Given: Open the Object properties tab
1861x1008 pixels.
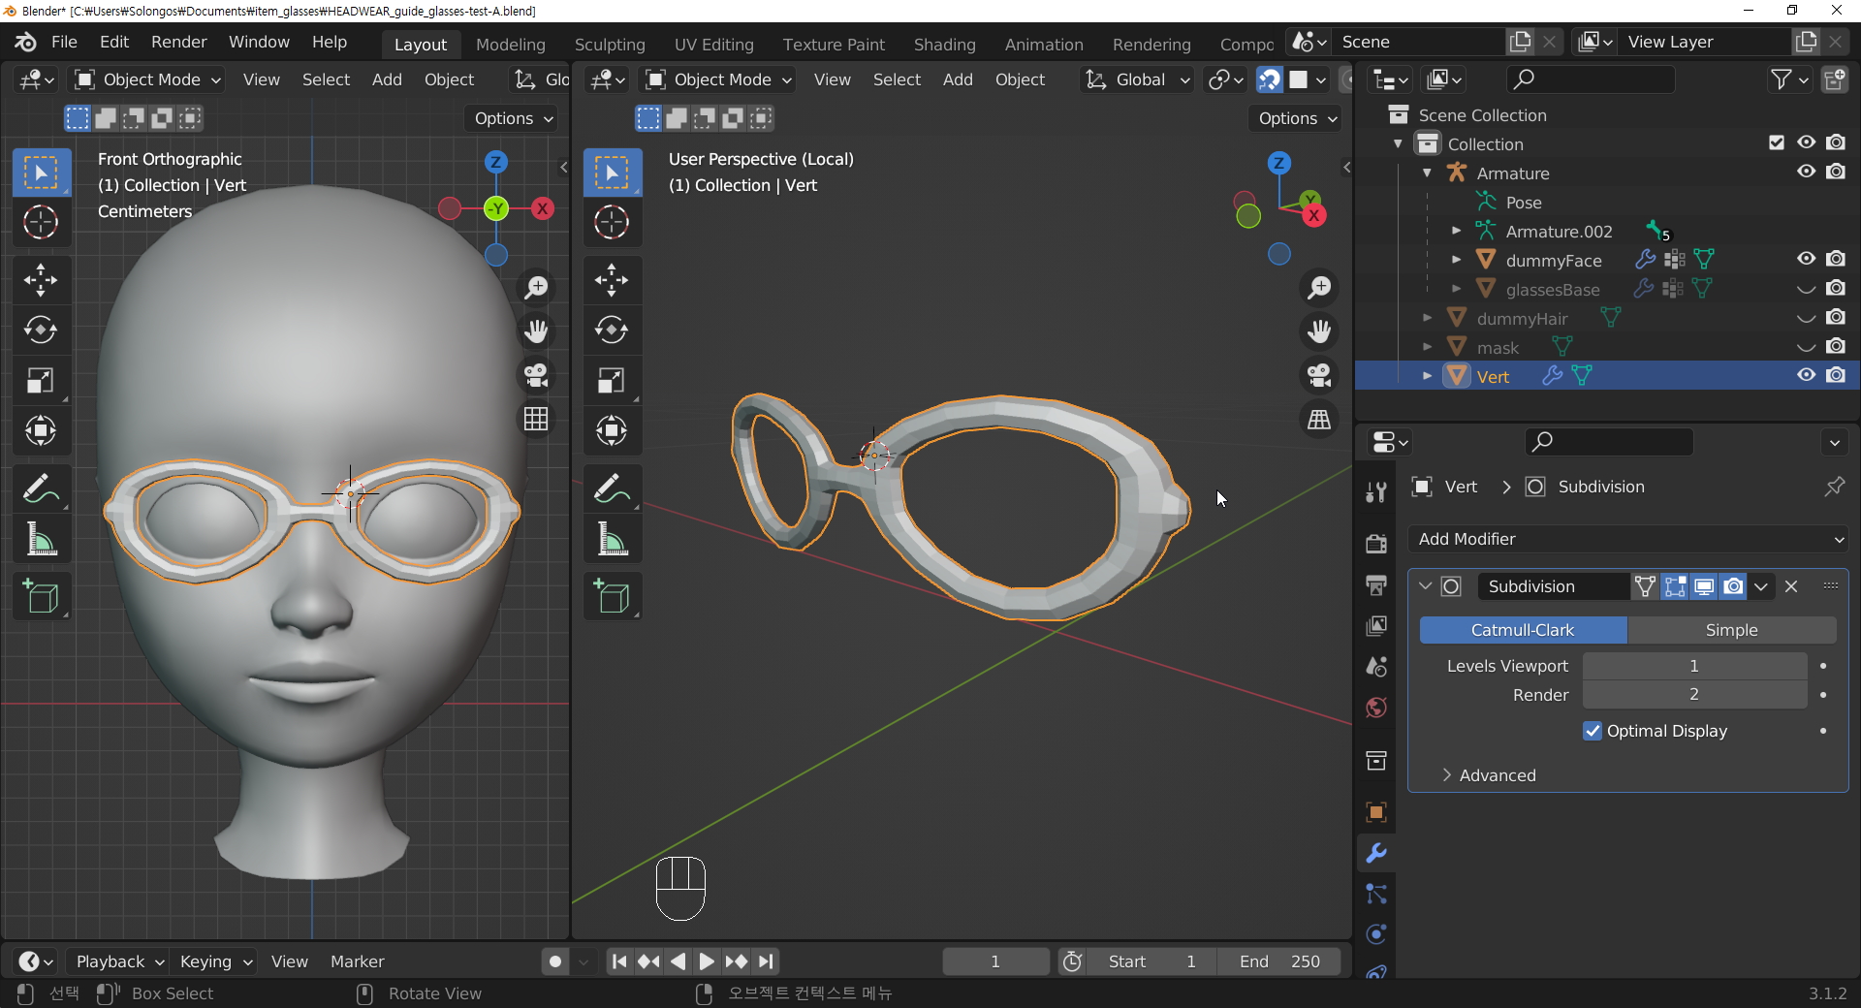Looking at the screenshot, I should coord(1376,812).
